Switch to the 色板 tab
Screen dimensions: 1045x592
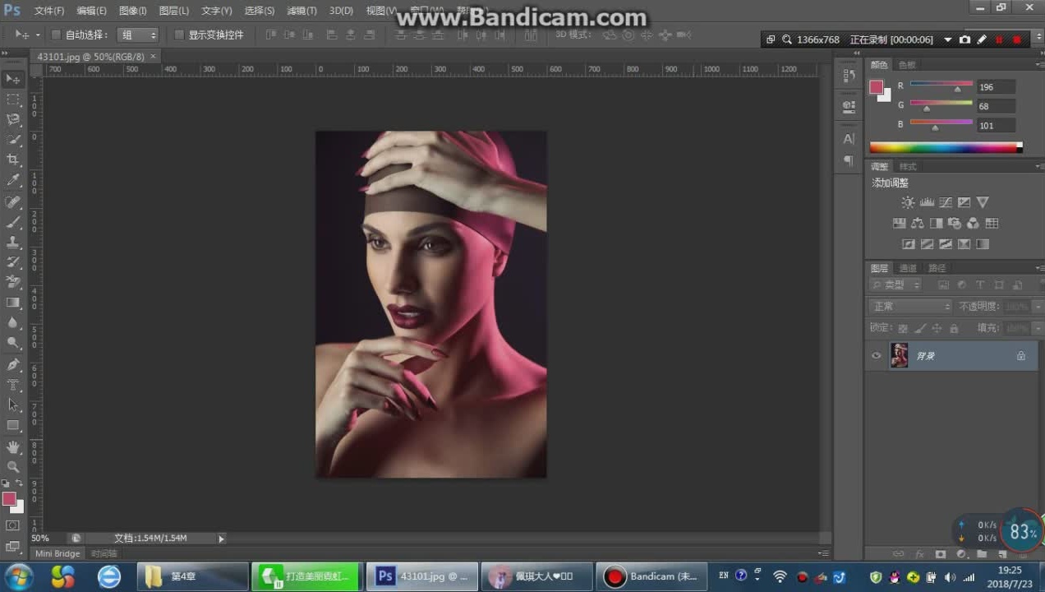pos(907,64)
